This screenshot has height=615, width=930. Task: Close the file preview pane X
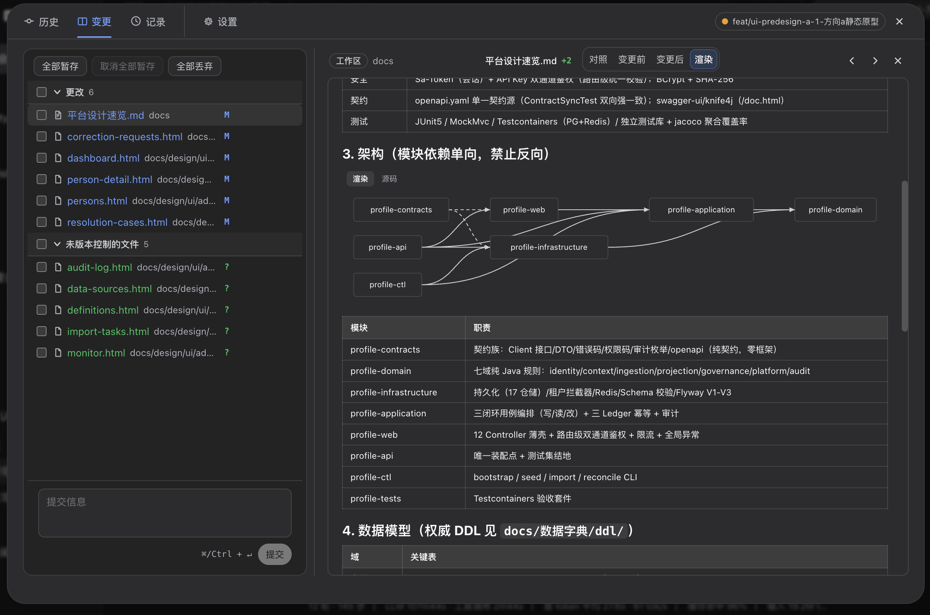[898, 61]
